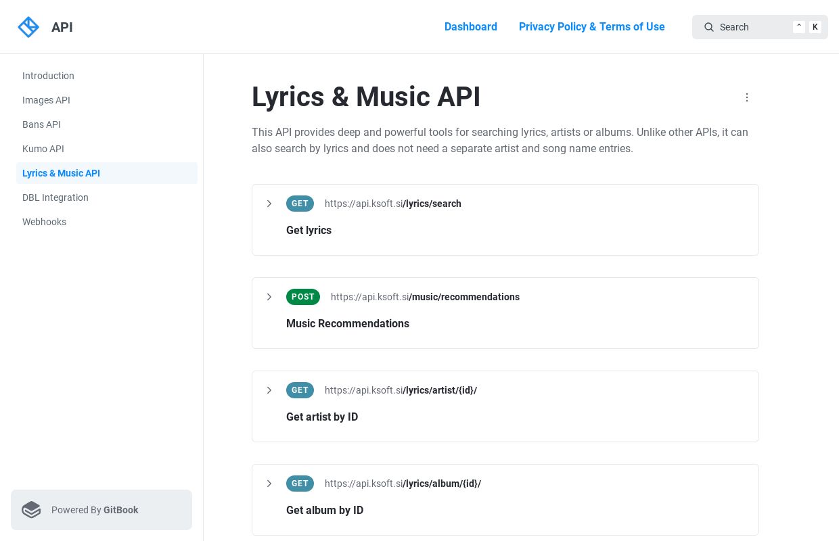Click the /music/recommendations endpoint URL
839x541 pixels.
tap(425, 297)
